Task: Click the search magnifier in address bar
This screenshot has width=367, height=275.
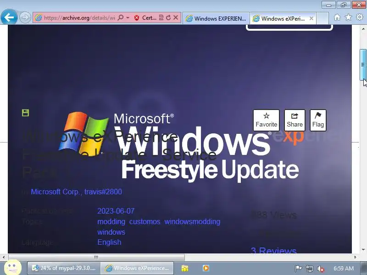Action: (x=120, y=17)
